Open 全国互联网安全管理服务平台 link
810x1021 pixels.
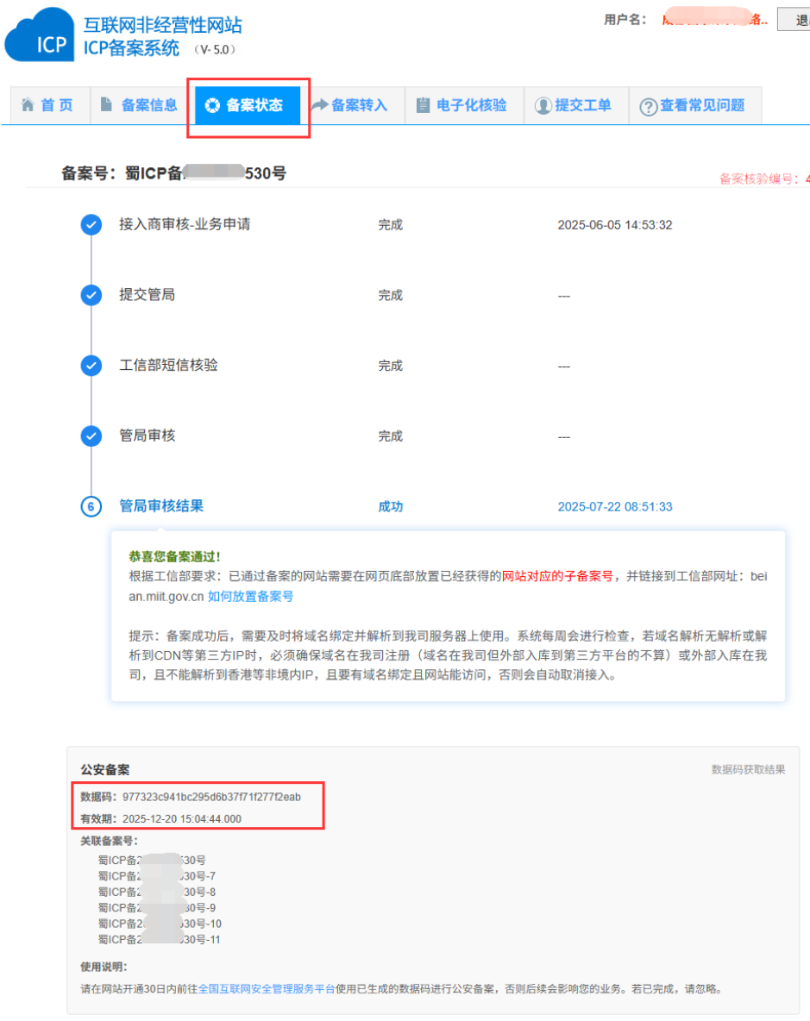coord(267,989)
